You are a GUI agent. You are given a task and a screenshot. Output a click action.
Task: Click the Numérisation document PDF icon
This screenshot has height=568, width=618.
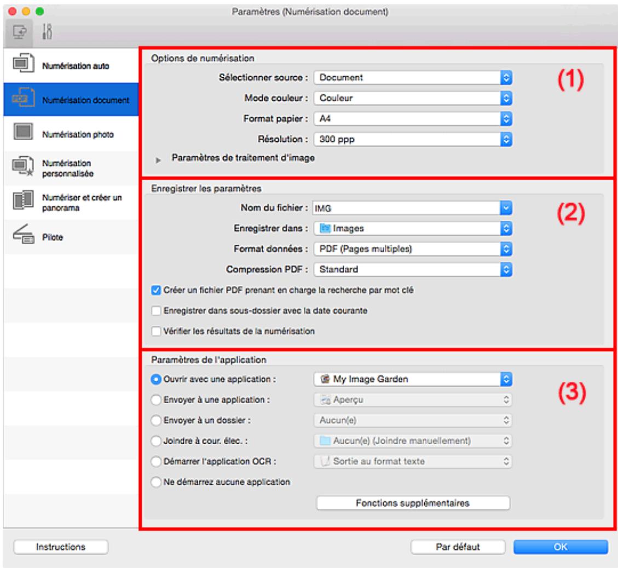(x=21, y=100)
